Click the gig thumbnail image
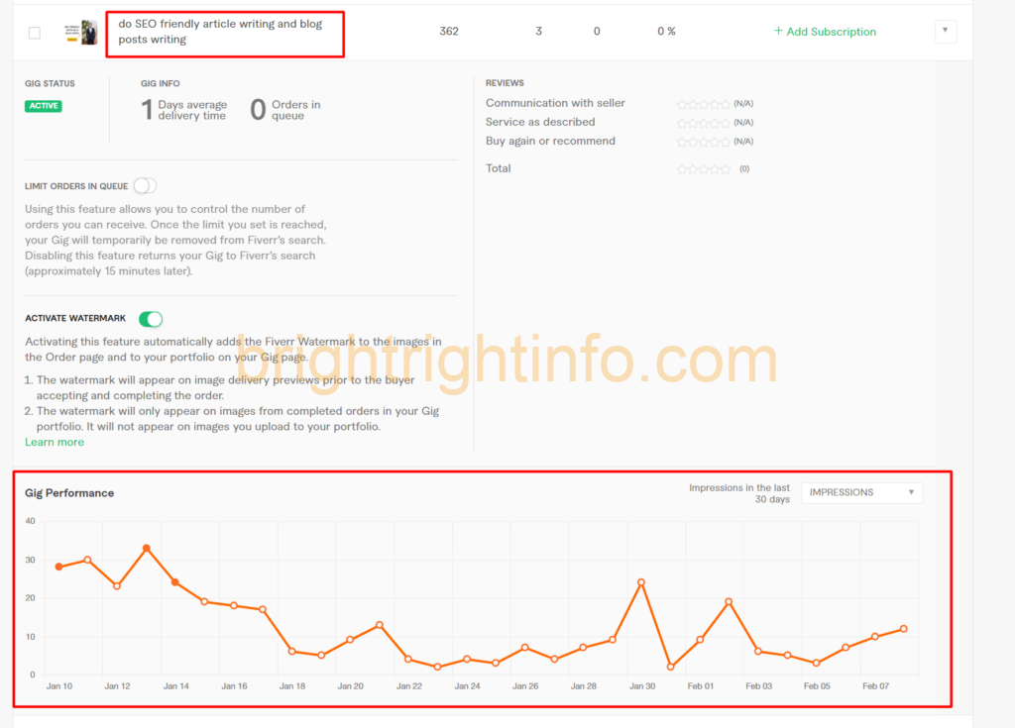 click(x=81, y=32)
